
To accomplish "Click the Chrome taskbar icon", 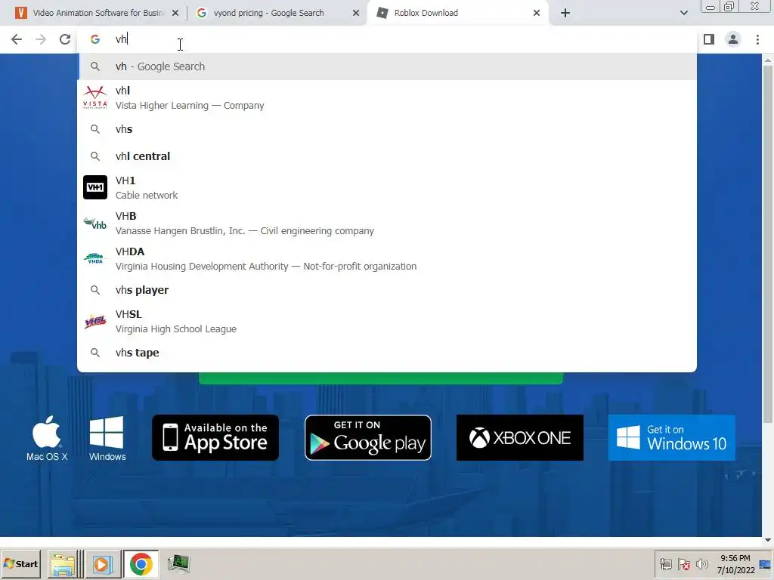I will click(141, 563).
